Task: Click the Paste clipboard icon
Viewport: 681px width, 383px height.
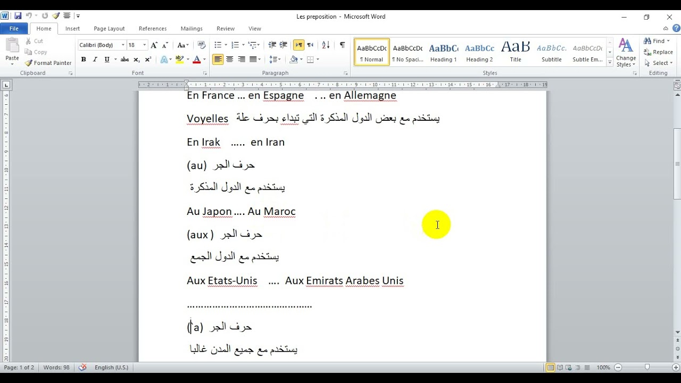Action: [12, 46]
